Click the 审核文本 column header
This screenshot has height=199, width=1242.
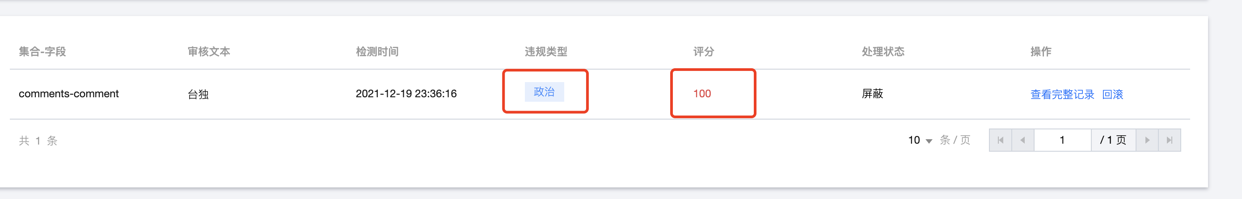pyautogui.click(x=209, y=51)
